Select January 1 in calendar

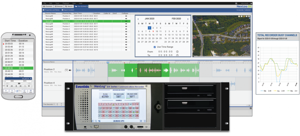pyautogui.click(x=149, y=28)
